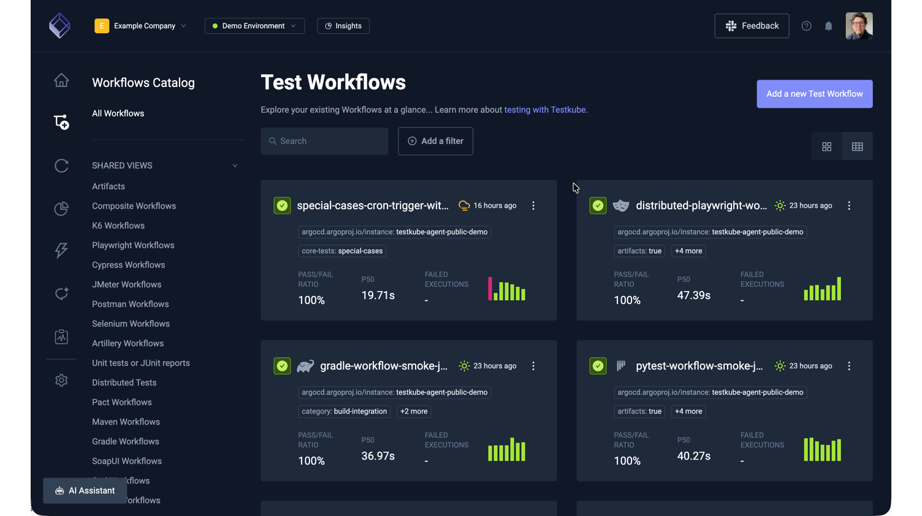The width and height of the screenshot is (922, 516).
Task: Expand +4 more labels on pytest-workflow card
Action: [x=688, y=411]
